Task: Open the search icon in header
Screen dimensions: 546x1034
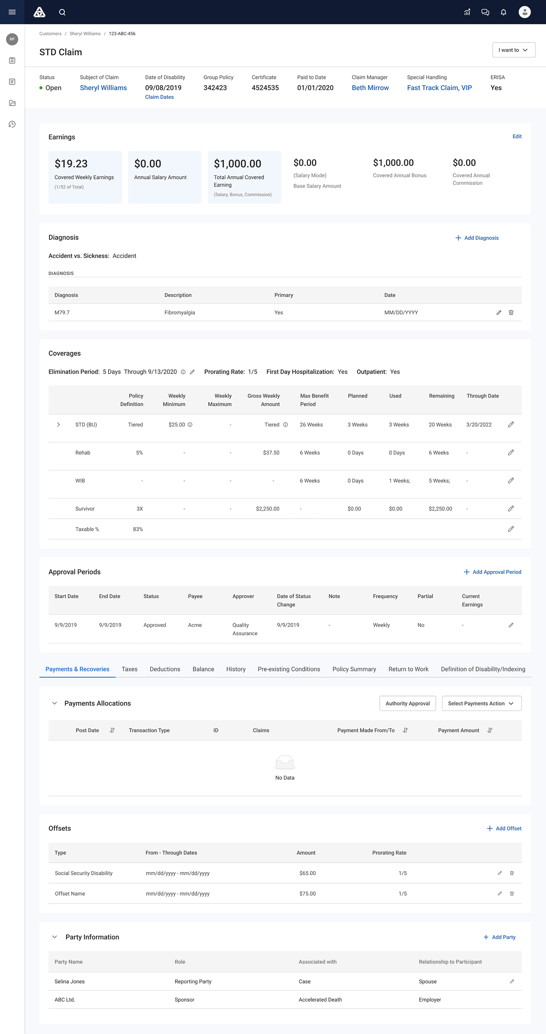Action: pos(62,12)
